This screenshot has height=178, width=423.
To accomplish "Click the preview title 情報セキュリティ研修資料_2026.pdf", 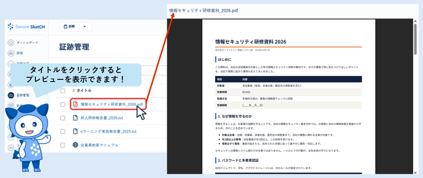I will 204,10.
